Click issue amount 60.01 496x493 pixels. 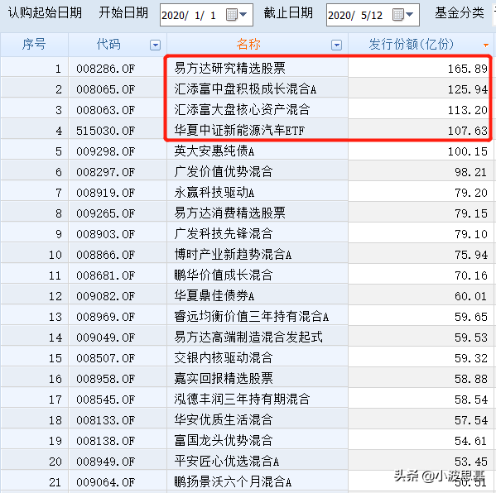471,296
